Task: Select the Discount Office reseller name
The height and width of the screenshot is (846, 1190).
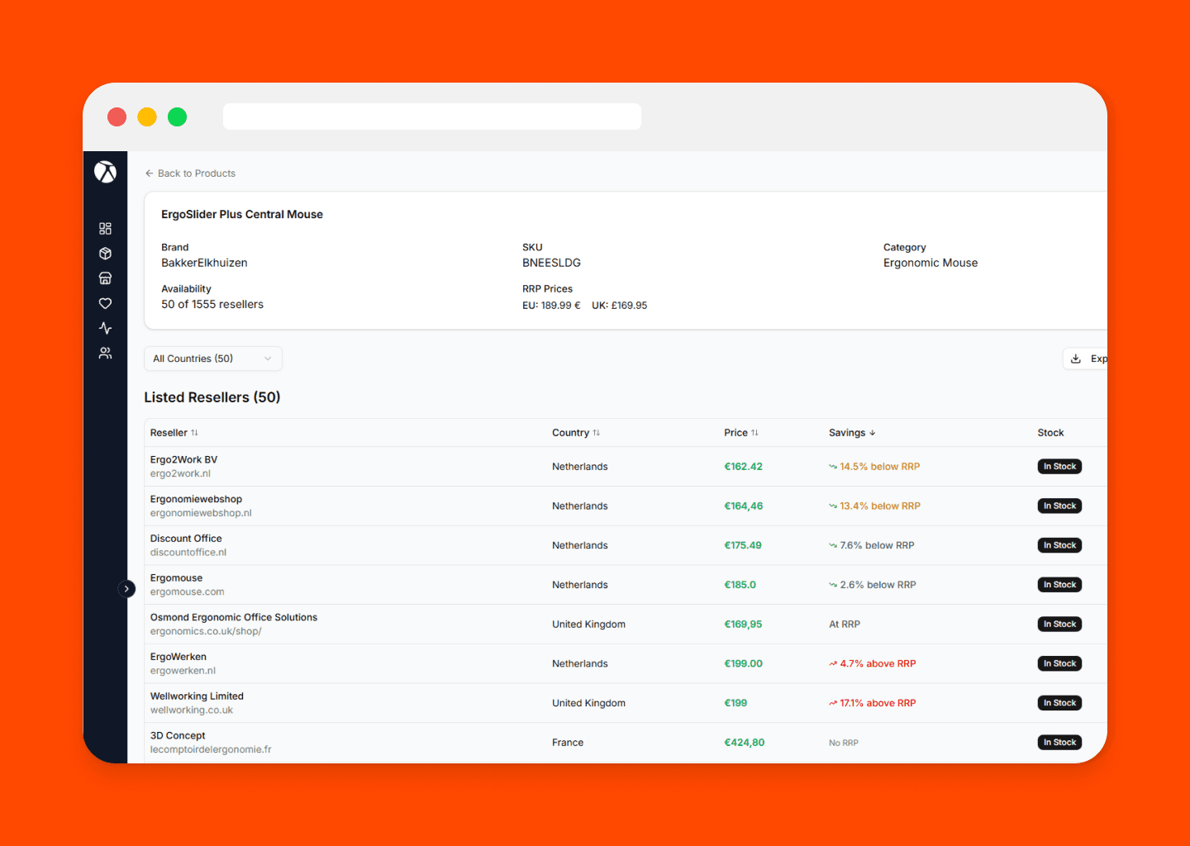Action: (186, 539)
